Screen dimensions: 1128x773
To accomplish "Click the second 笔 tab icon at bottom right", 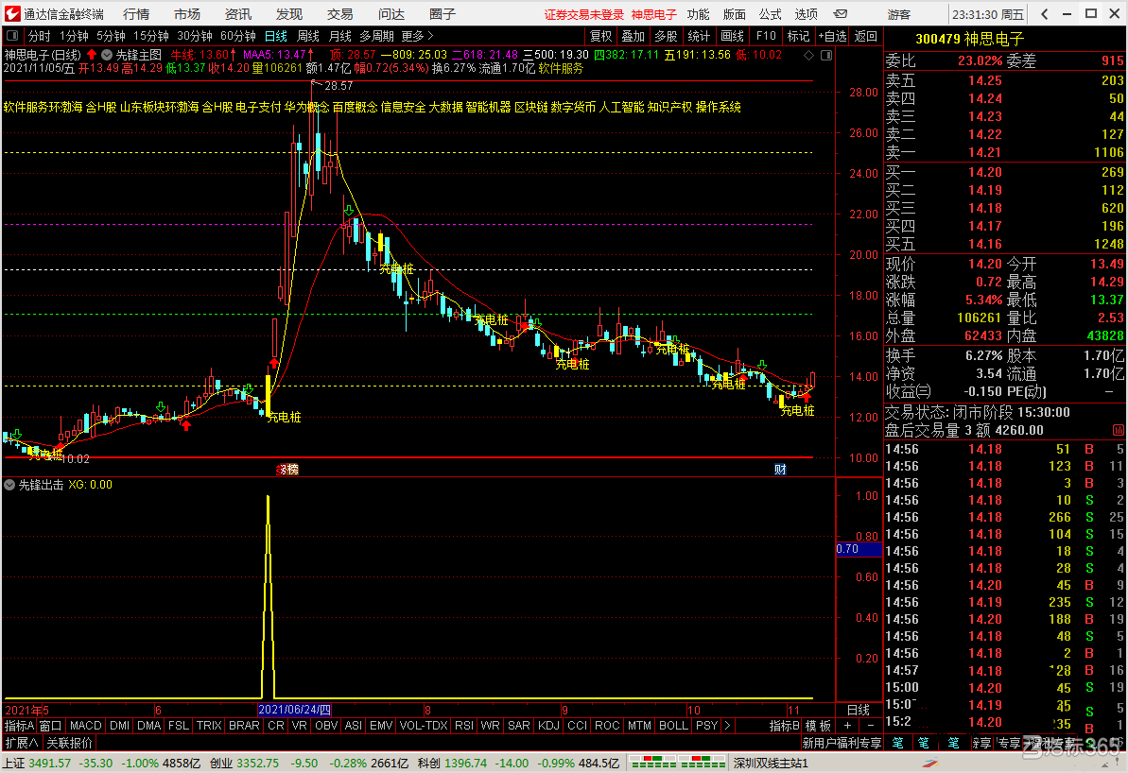I will pos(925,743).
